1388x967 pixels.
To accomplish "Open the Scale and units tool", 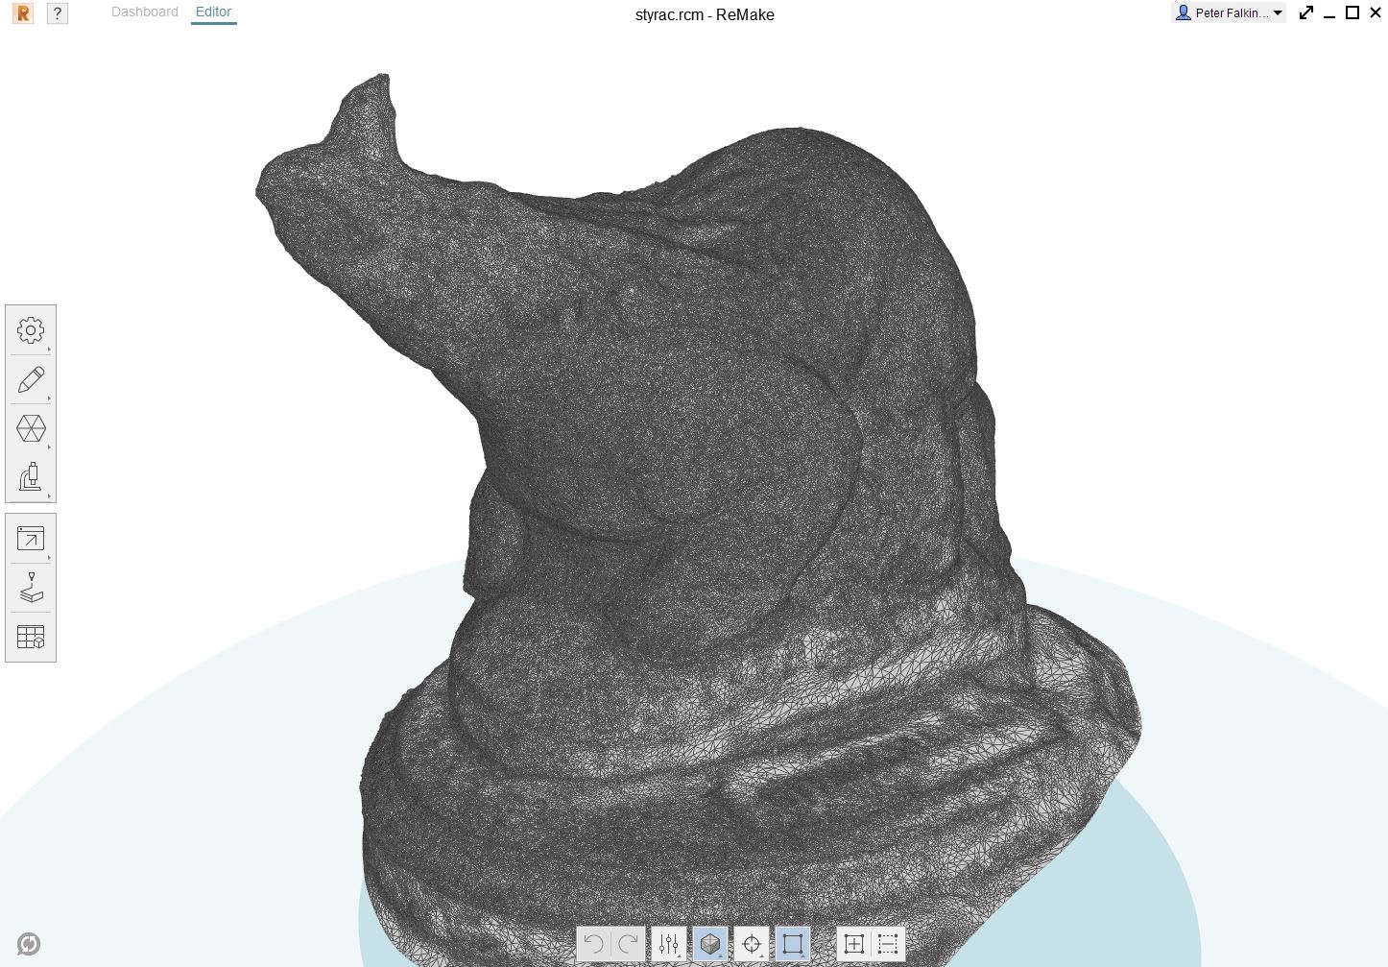I will point(31,636).
